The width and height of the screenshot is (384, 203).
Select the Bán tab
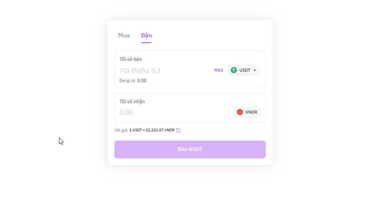point(146,35)
